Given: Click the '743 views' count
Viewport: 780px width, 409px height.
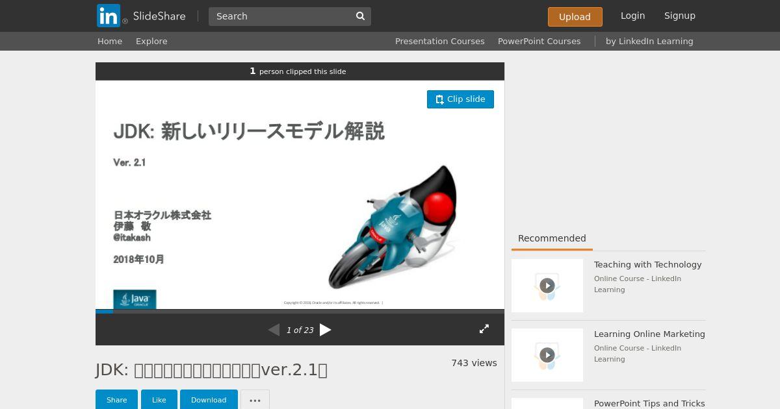Looking at the screenshot, I should [x=474, y=363].
